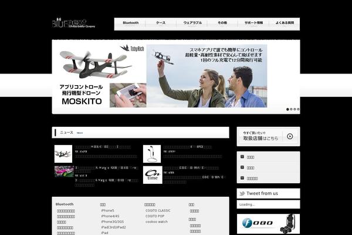Click the ニュース section heading
This screenshot has width=352, height=235.
66,132
